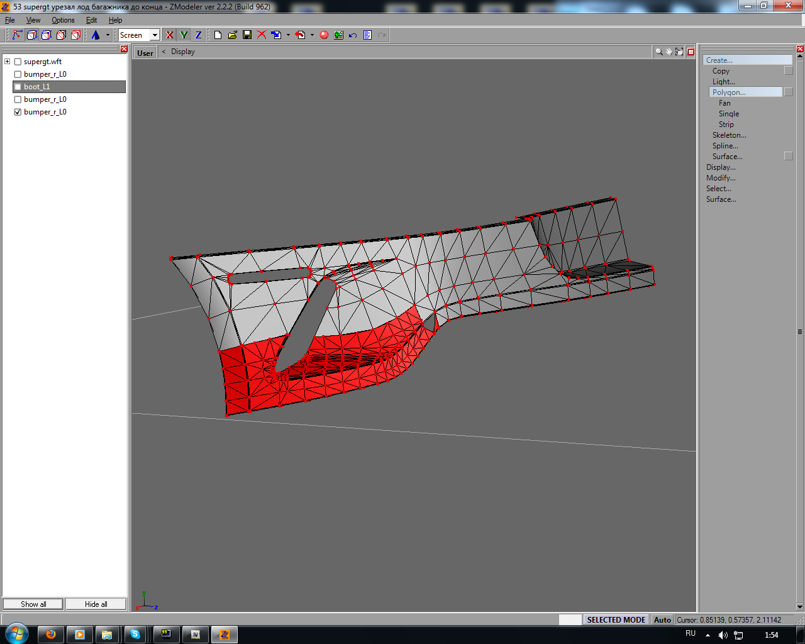Expand the supergt.wft tree node

[7, 62]
